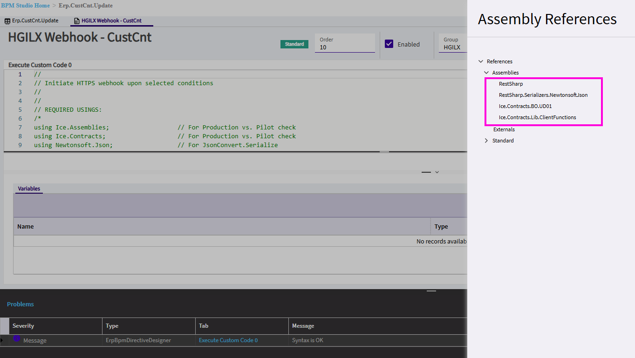Collapse the References tree node
The width and height of the screenshot is (635, 358).
481,61
